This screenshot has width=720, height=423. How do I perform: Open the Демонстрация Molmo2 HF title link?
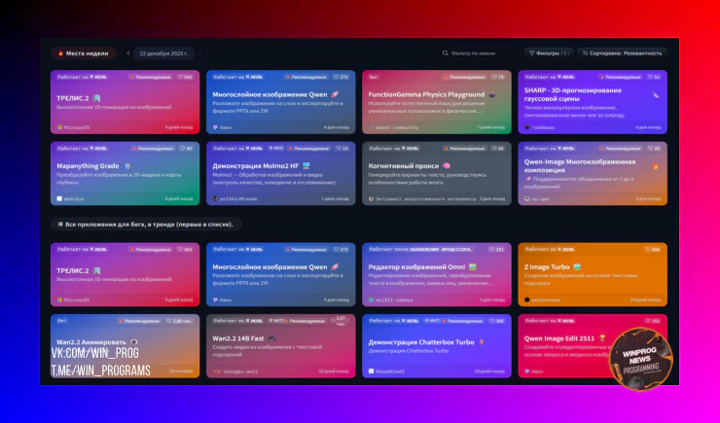(255, 165)
